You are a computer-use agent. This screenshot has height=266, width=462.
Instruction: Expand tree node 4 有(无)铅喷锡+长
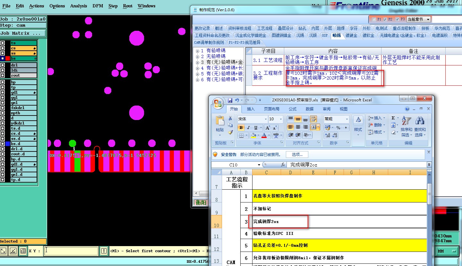197,68
